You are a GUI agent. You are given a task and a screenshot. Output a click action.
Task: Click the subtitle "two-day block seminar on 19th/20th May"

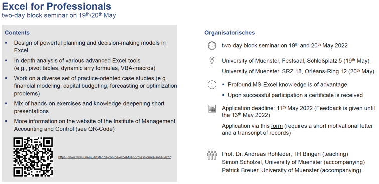[59, 15]
